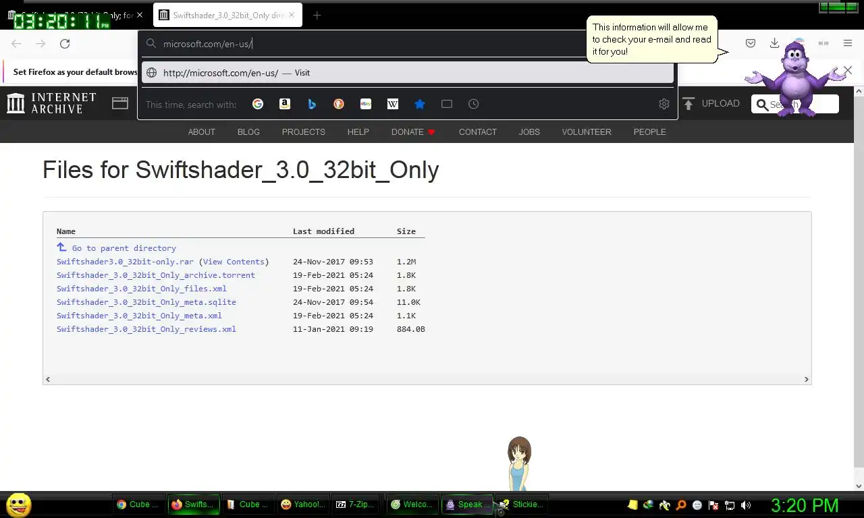Search with Bing one-off engine icon
This screenshot has width=864, height=518.
point(312,104)
